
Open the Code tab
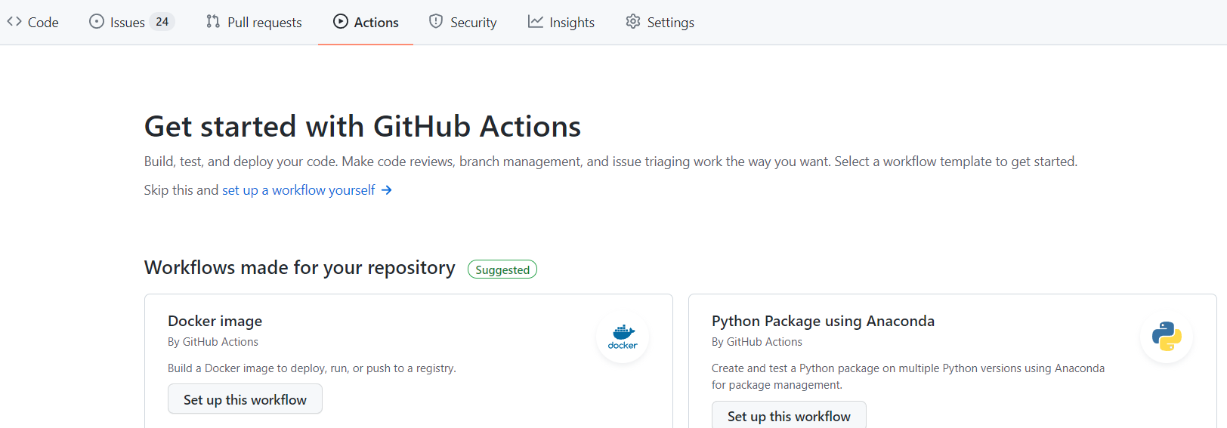click(32, 23)
